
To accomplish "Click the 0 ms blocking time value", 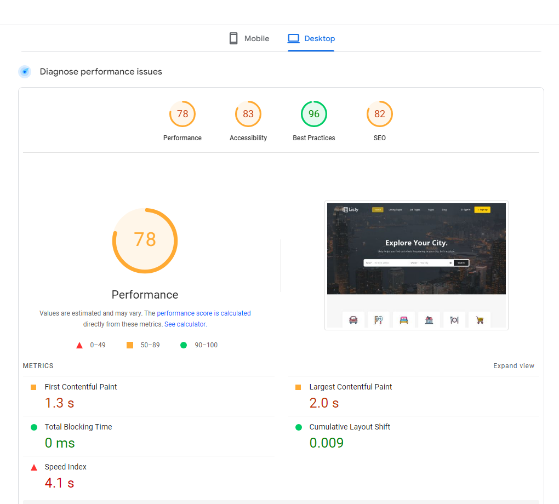I will [x=60, y=443].
